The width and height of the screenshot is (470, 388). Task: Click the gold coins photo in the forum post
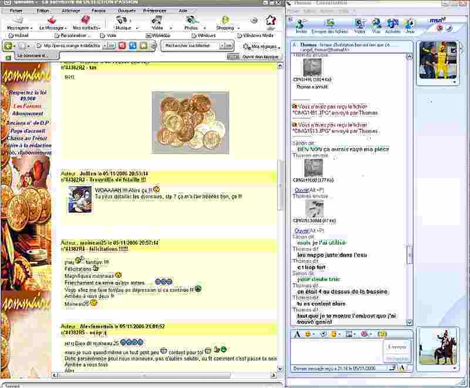[x=191, y=122]
